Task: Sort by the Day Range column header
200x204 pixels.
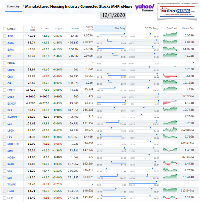Action: tap(121, 28)
